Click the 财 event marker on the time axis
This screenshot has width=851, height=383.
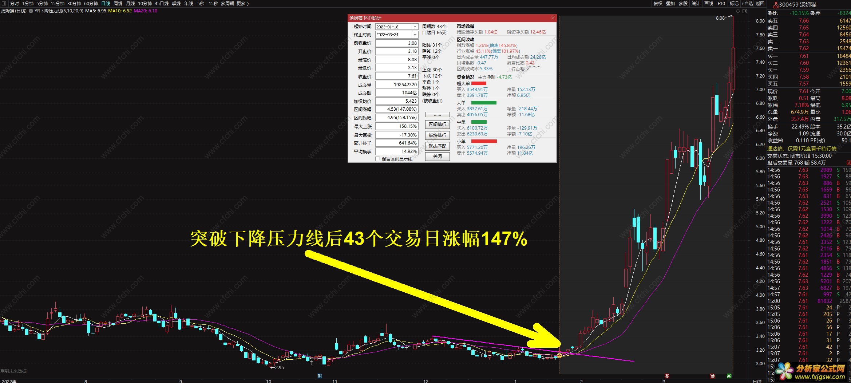coord(320,376)
